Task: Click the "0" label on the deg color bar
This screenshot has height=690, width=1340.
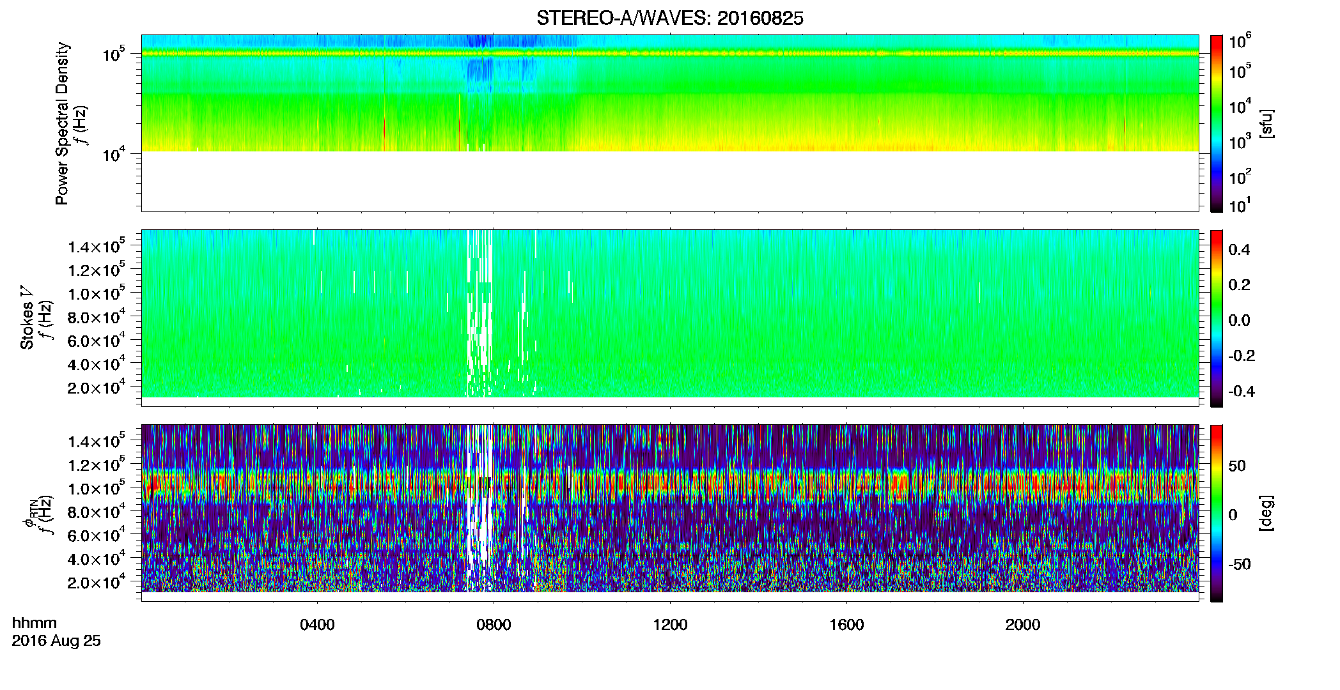Action: (x=1233, y=515)
